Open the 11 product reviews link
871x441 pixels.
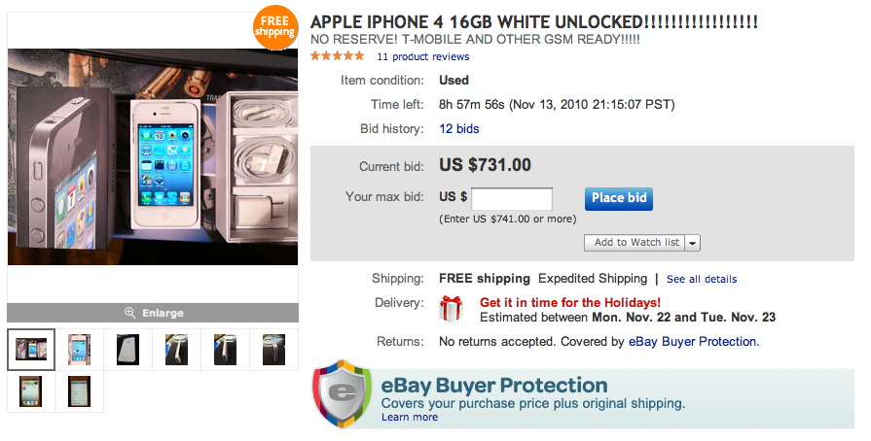coord(423,57)
